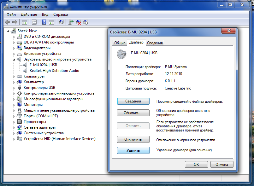
Task: Switch to the Общие tab
Action: 120,43
